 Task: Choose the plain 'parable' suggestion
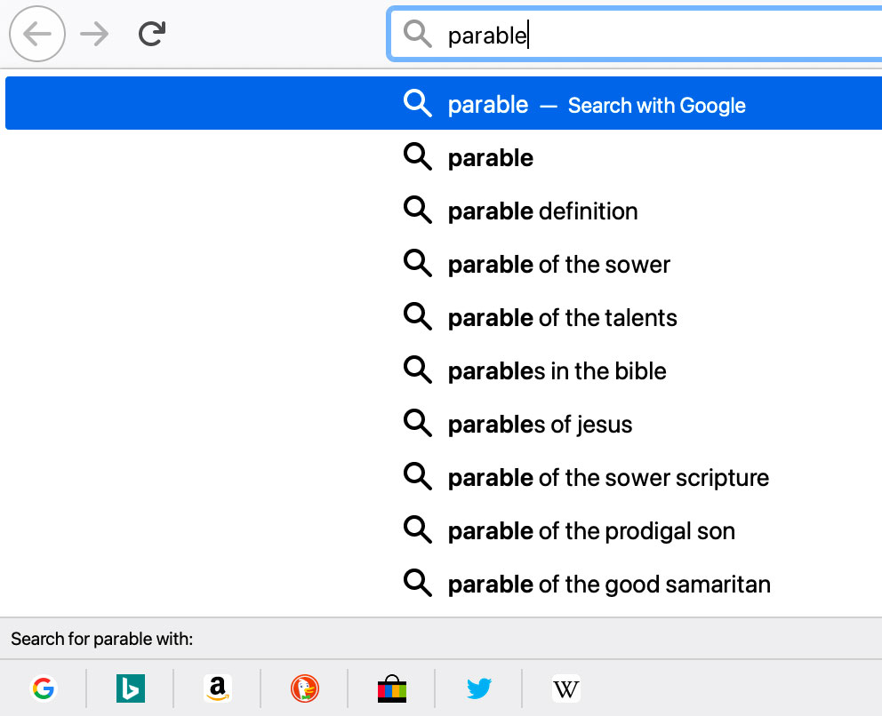tap(489, 157)
